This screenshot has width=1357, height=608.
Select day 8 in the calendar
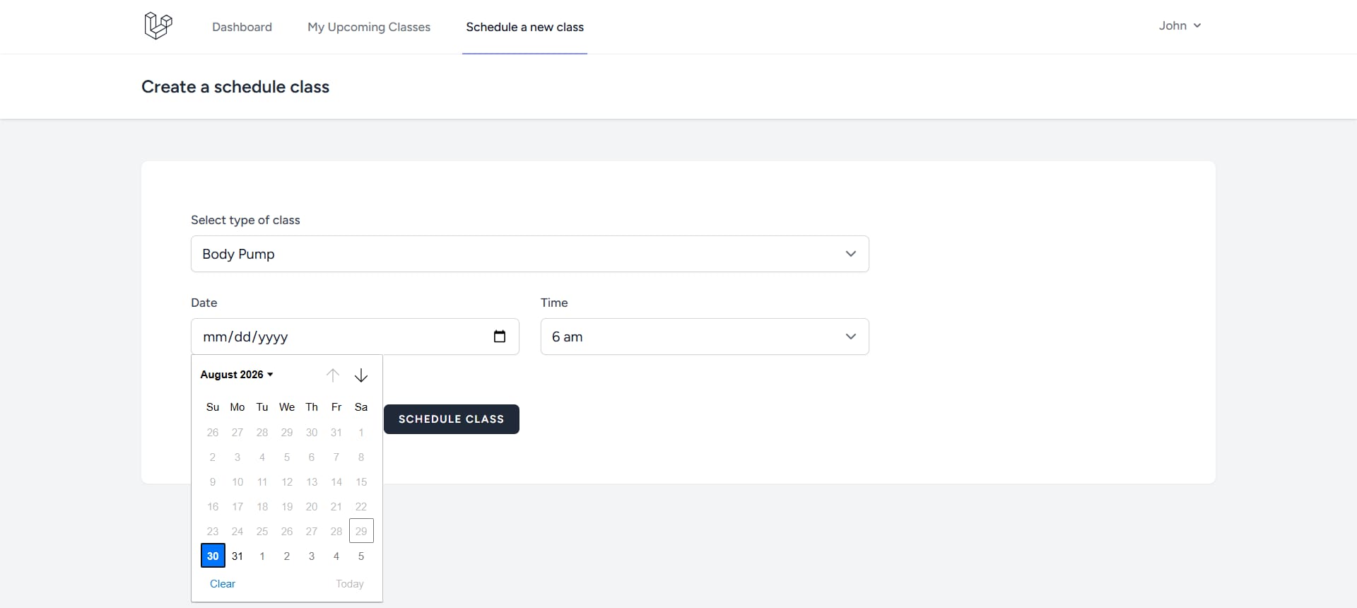click(x=361, y=457)
